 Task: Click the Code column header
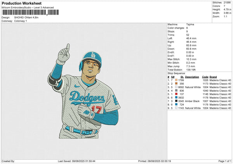tap(205, 77)
